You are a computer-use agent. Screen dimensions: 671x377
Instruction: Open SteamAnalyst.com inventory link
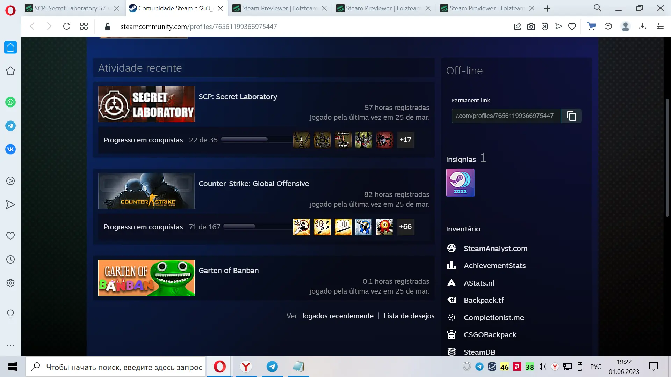pos(495,249)
